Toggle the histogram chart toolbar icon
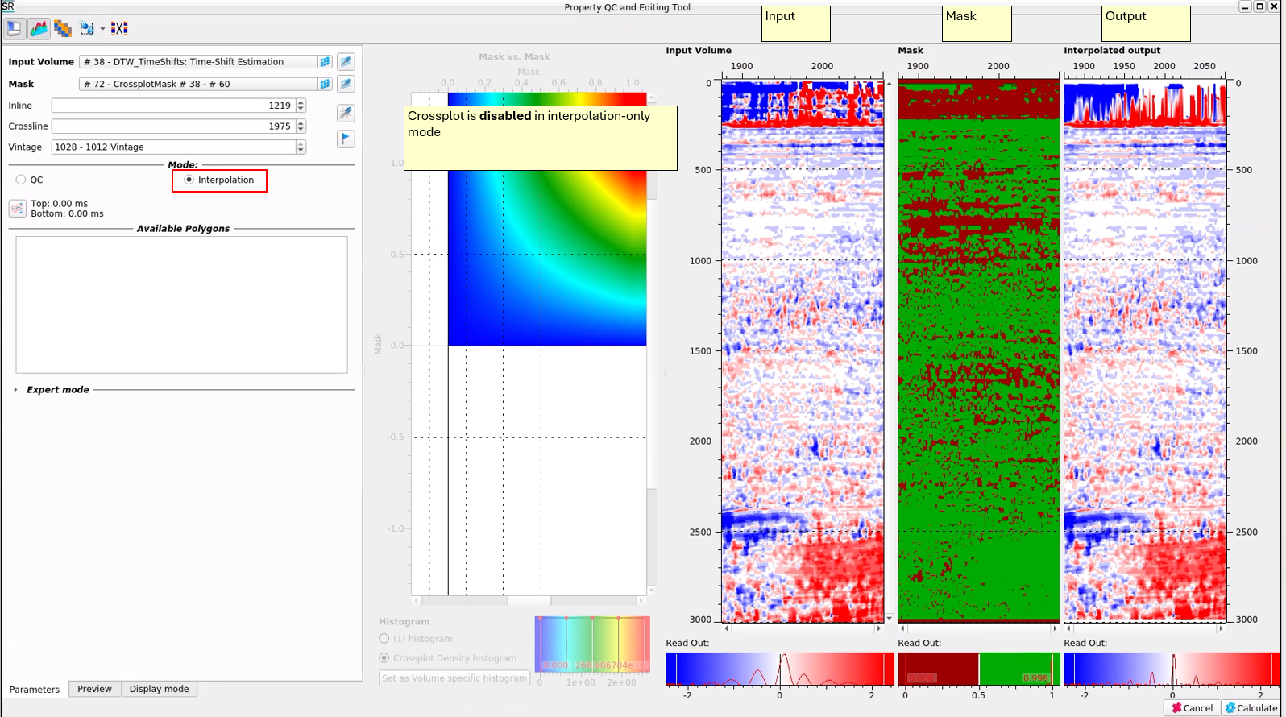Image resolution: width=1286 pixels, height=717 pixels. click(39, 29)
